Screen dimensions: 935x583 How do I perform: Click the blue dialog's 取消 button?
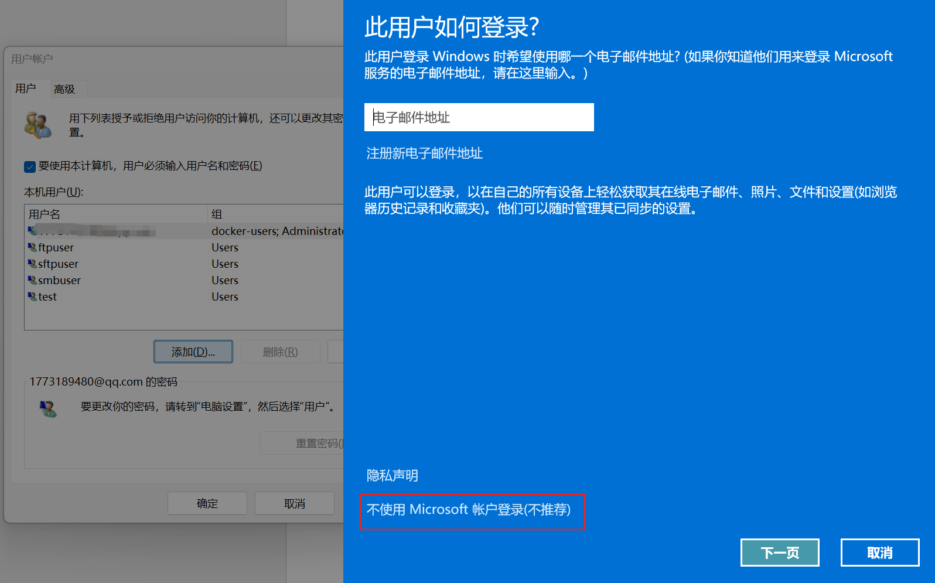coord(880,553)
